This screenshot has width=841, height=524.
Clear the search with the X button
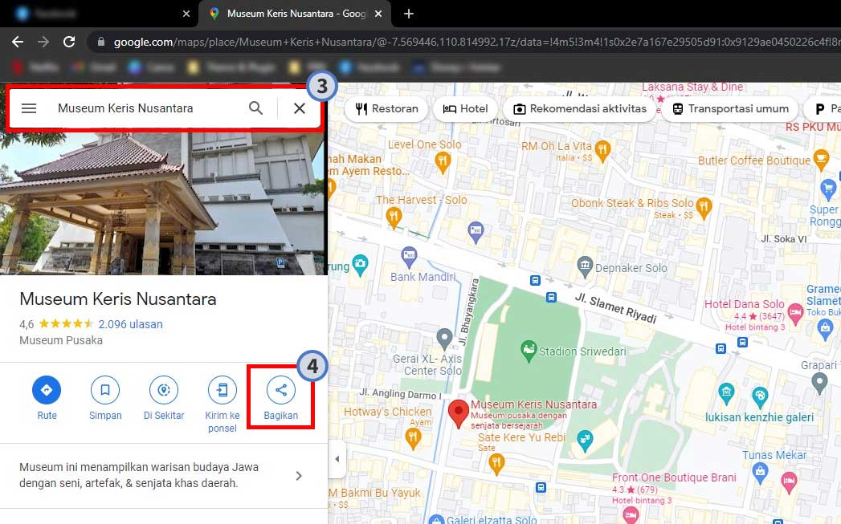tap(299, 108)
